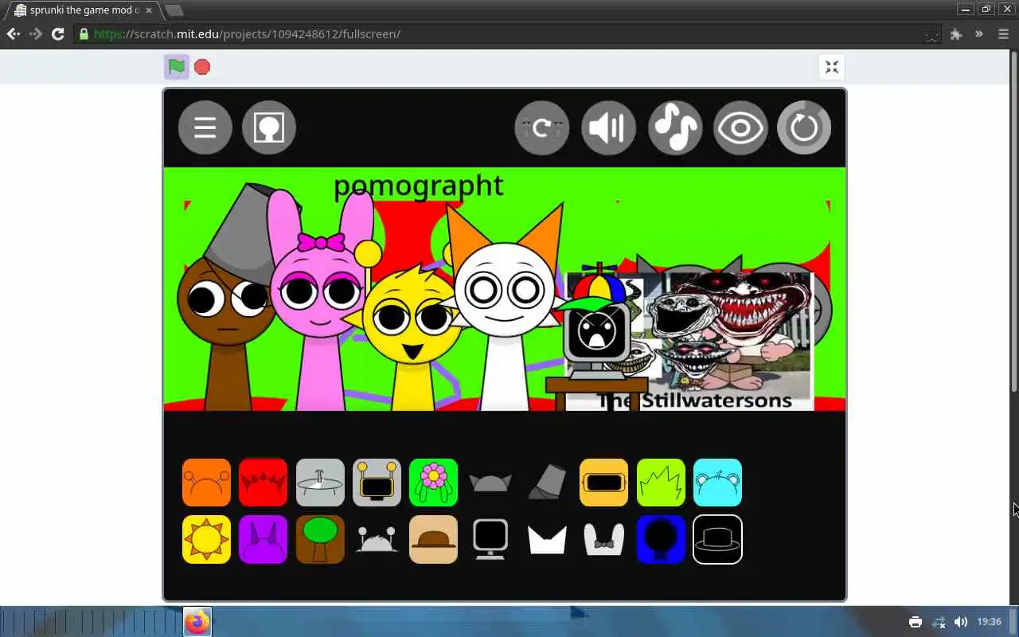Viewport: 1019px width, 637px height.
Task: Exit fullscreen mode with the shrink icon
Action: tap(832, 67)
